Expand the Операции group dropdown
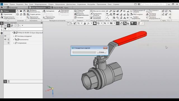The image size is (179, 101). tap(87, 20)
